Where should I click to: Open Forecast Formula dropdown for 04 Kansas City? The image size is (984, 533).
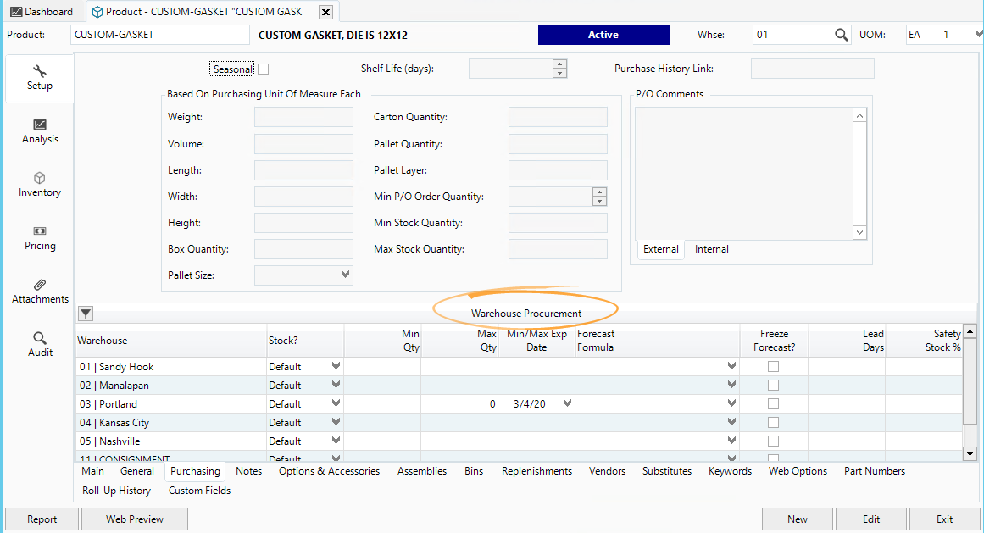pyautogui.click(x=731, y=423)
